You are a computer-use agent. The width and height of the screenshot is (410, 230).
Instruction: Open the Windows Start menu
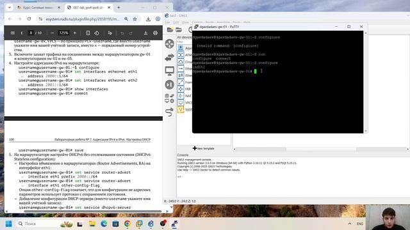[8, 224]
